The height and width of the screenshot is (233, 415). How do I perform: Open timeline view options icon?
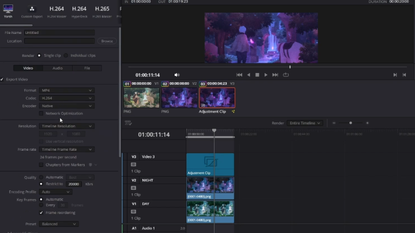129,123
